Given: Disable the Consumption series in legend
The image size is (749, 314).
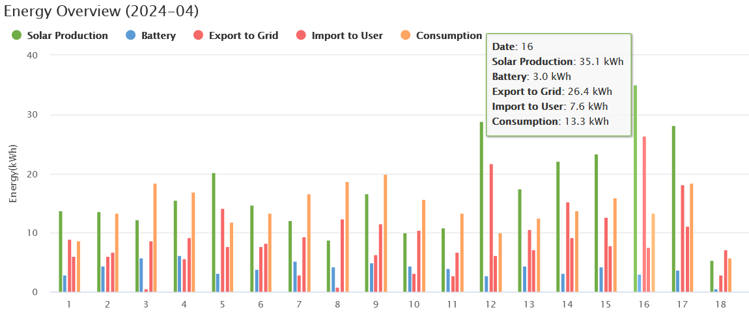Looking at the screenshot, I should click(448, 36).
